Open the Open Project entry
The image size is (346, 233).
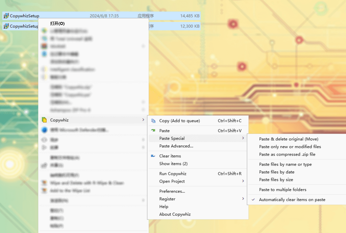click(198, 181)
